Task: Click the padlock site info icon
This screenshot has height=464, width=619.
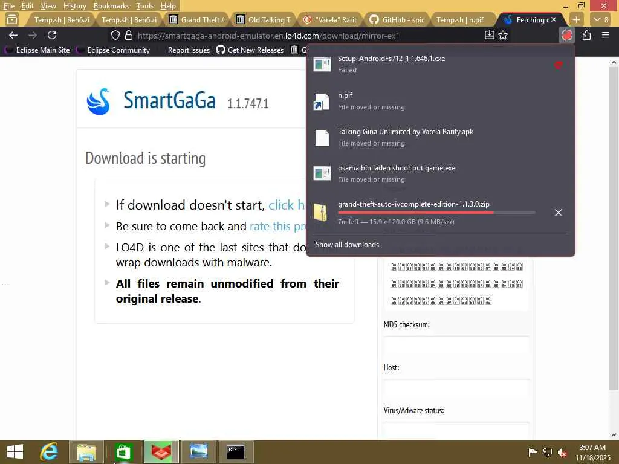Action: 129,36
